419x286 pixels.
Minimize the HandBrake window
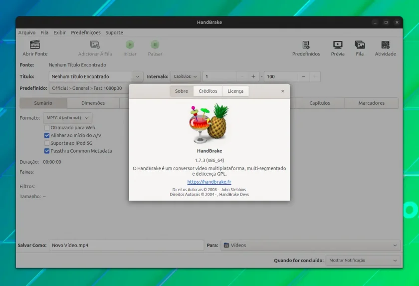375,22
